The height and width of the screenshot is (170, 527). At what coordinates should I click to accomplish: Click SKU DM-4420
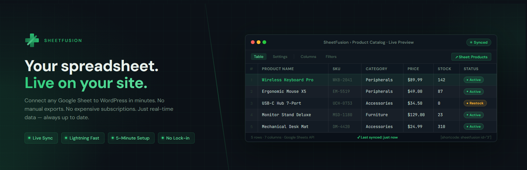341,126
